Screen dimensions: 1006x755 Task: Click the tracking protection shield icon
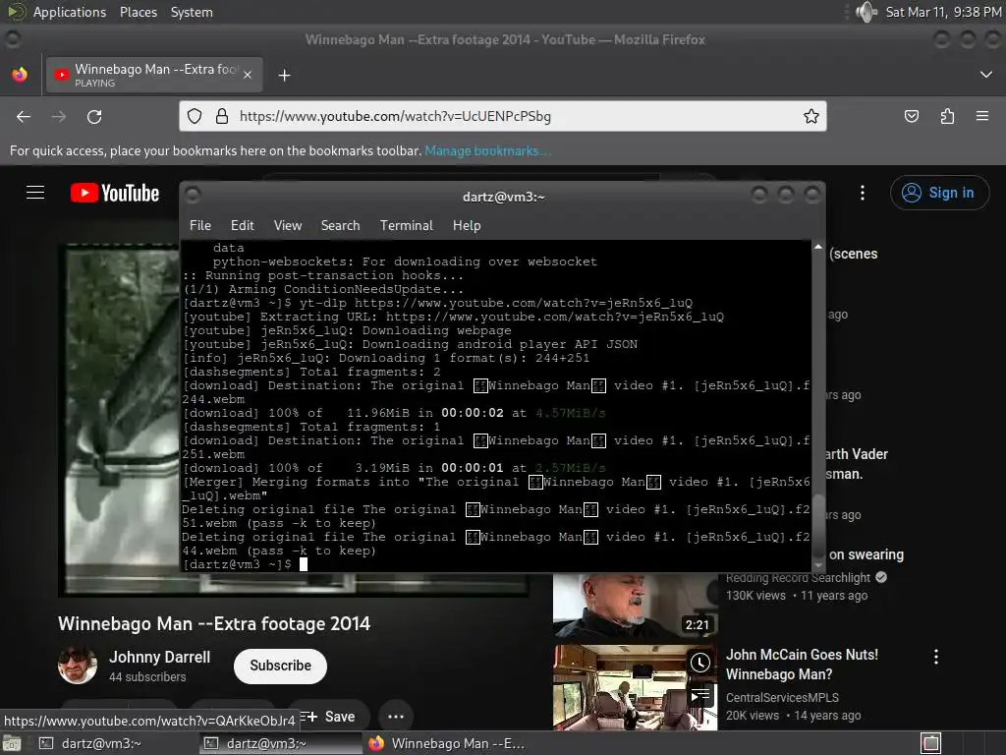[x=195, y=116]
